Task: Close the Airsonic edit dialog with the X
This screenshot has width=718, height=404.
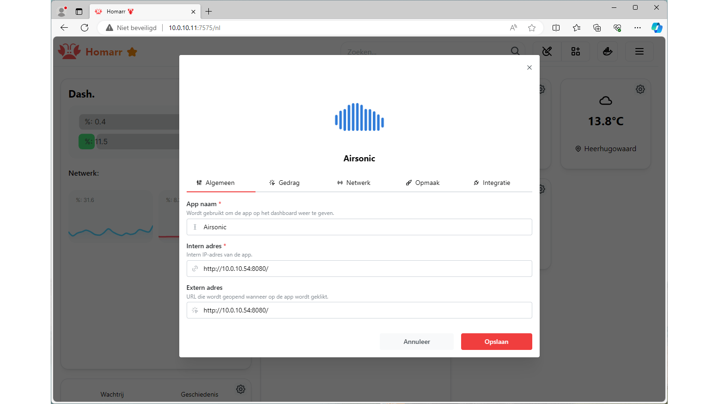Action: click(529, 67)
